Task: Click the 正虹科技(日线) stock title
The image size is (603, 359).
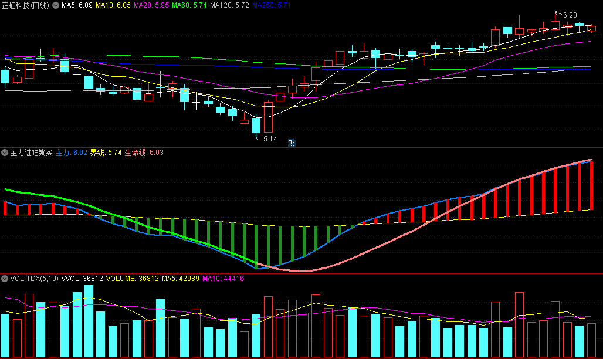Action: [x=25, y=5]
